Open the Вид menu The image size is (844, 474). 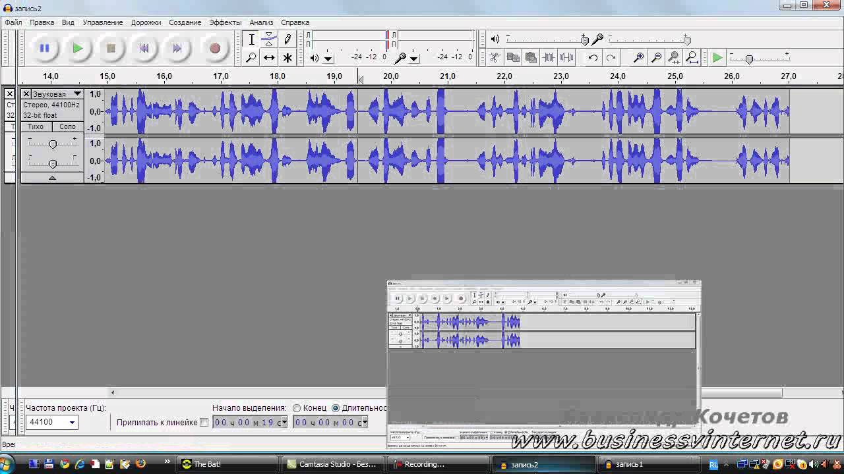(68, 22)
